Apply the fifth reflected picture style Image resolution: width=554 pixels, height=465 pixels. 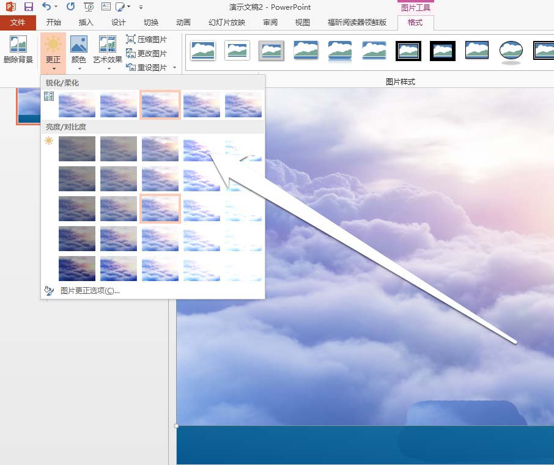(340, 51)
